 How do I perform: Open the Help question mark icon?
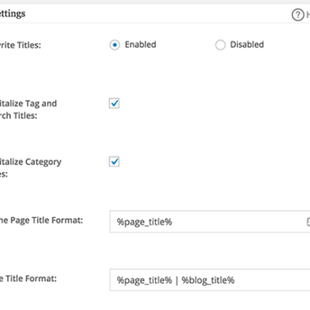click(298, 15)
